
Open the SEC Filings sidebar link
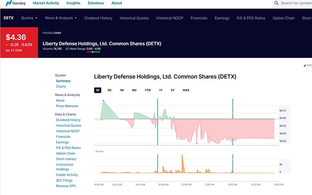coord(64,180)
